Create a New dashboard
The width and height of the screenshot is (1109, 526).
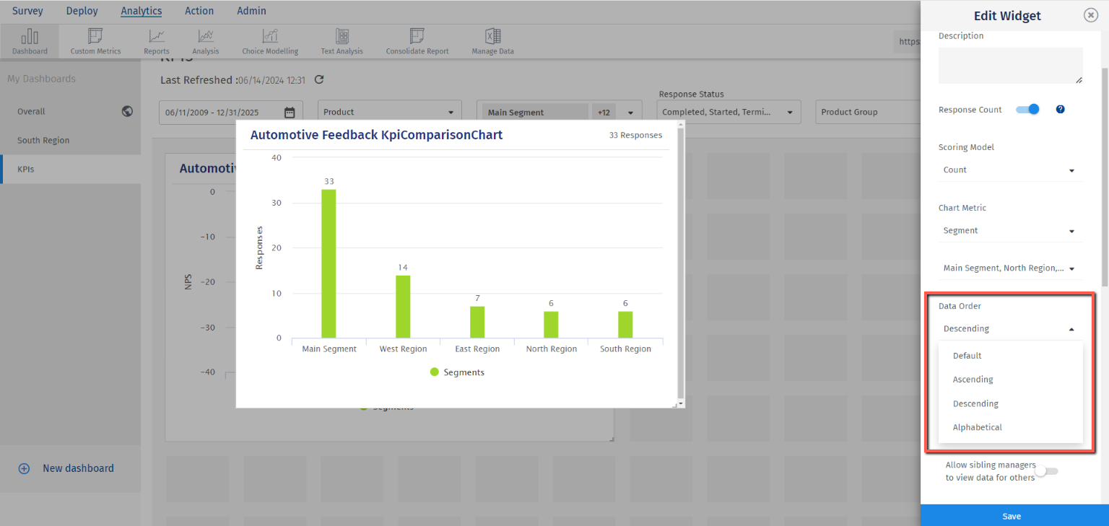click(x=68, y=468)
